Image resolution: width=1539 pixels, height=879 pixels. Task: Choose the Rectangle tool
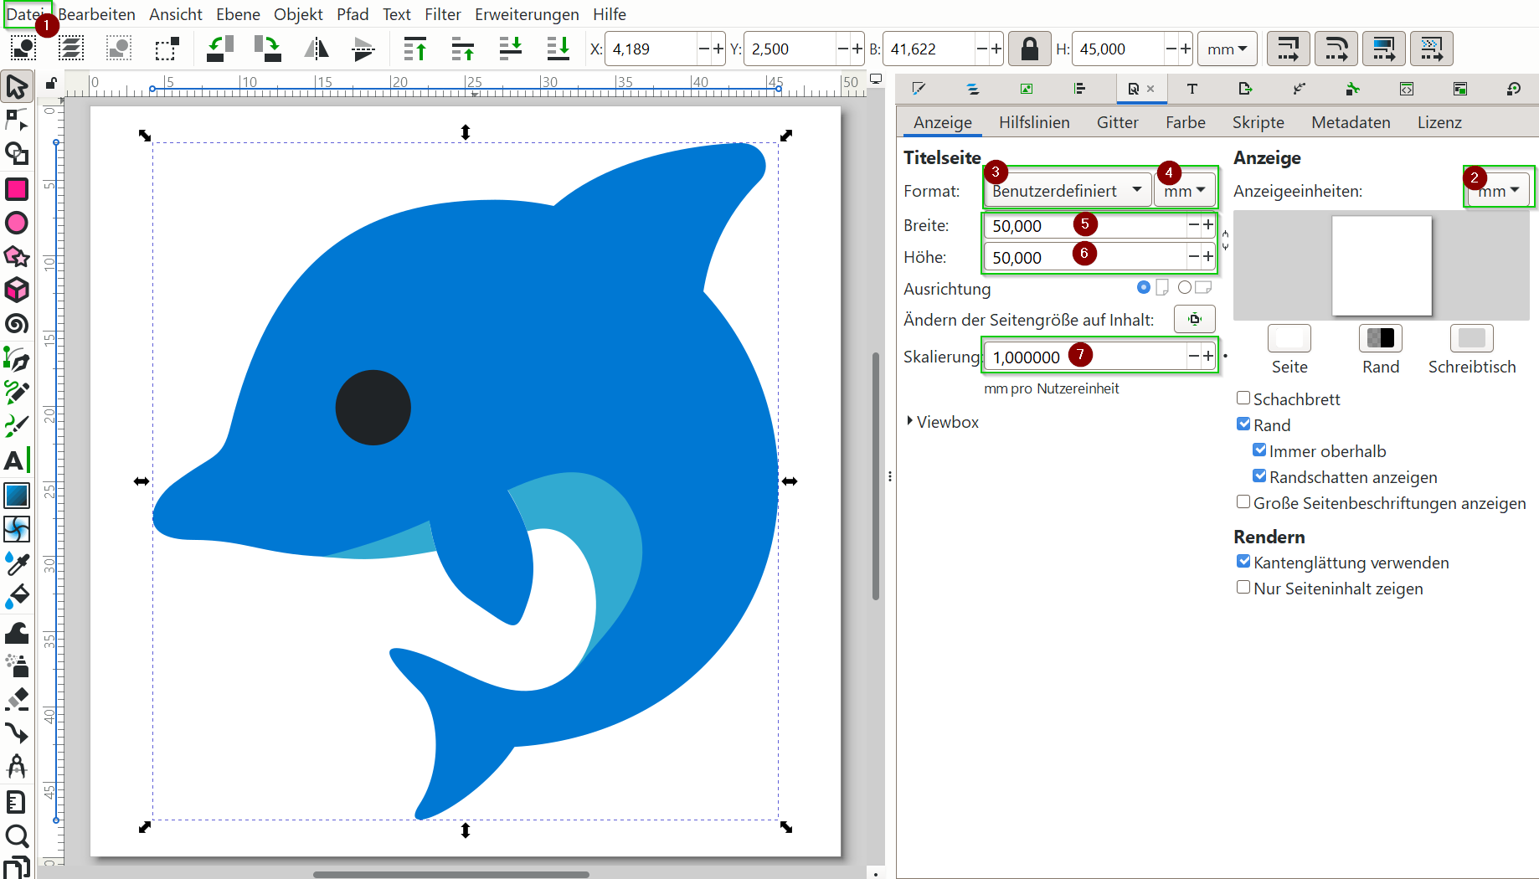pyautogui.click(x=17, y=189)
